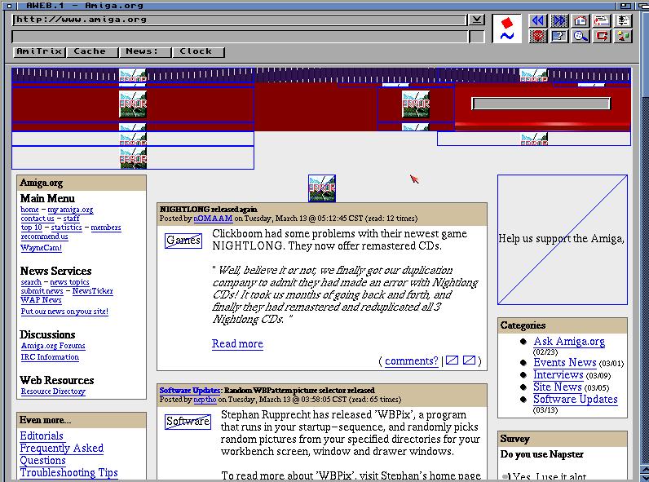Click the News: user button
This screenshot has height=482, width=649.
point(145,51)
